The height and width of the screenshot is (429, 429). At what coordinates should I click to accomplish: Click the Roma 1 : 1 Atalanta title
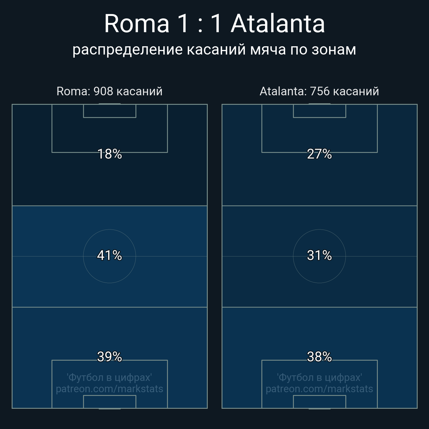point(214,24)
